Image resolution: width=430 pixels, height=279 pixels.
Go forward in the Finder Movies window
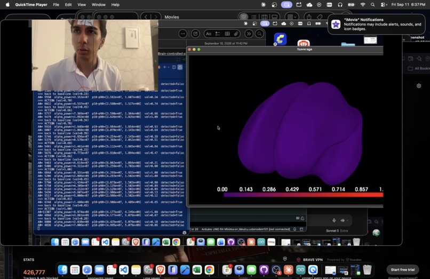pos(156,17)
